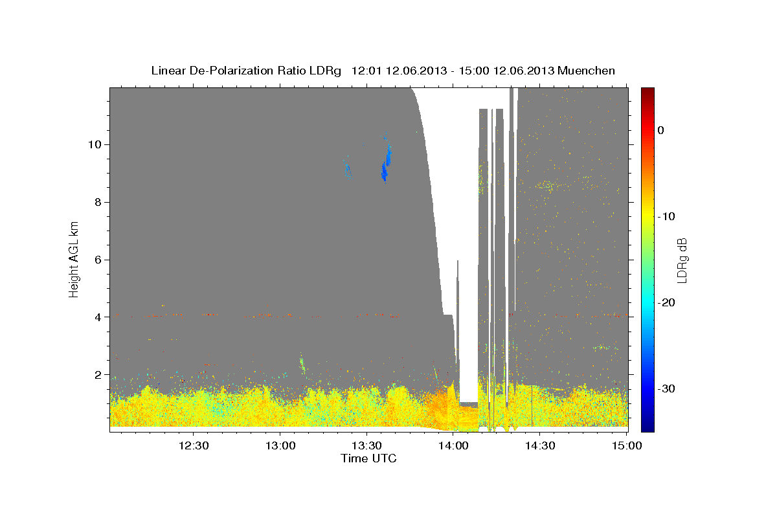Click the 14:00 time tick label
The image size is (777, 518).
tap(453, 445)
